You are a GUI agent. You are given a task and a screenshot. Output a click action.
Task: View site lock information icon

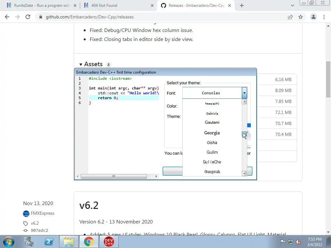pyautogui.click(x=41, y=17)
